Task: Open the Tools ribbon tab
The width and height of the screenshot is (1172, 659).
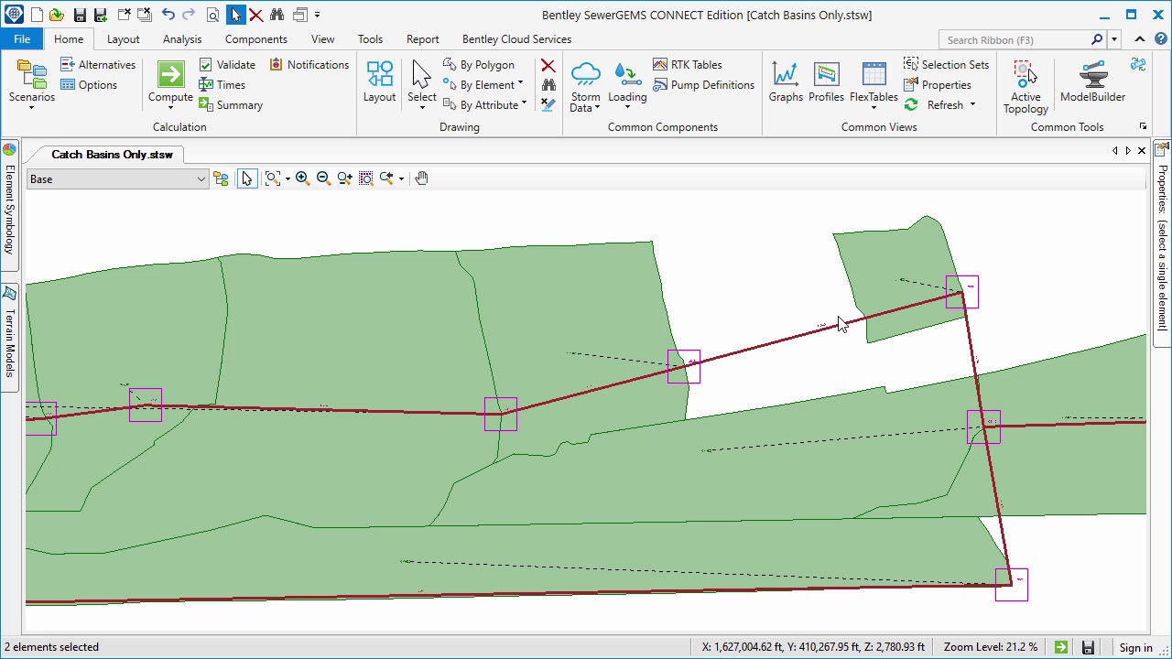Action: 370,39
